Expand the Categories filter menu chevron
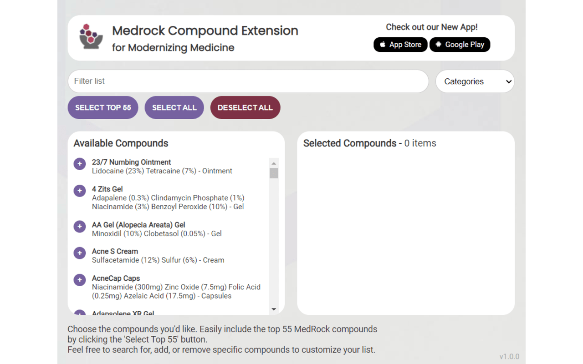Viewport: 583px width, 364px height. click(x=509, y=81)
